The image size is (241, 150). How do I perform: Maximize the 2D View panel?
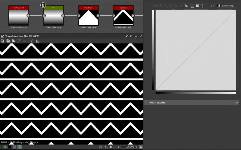click(x=136, y=36)
